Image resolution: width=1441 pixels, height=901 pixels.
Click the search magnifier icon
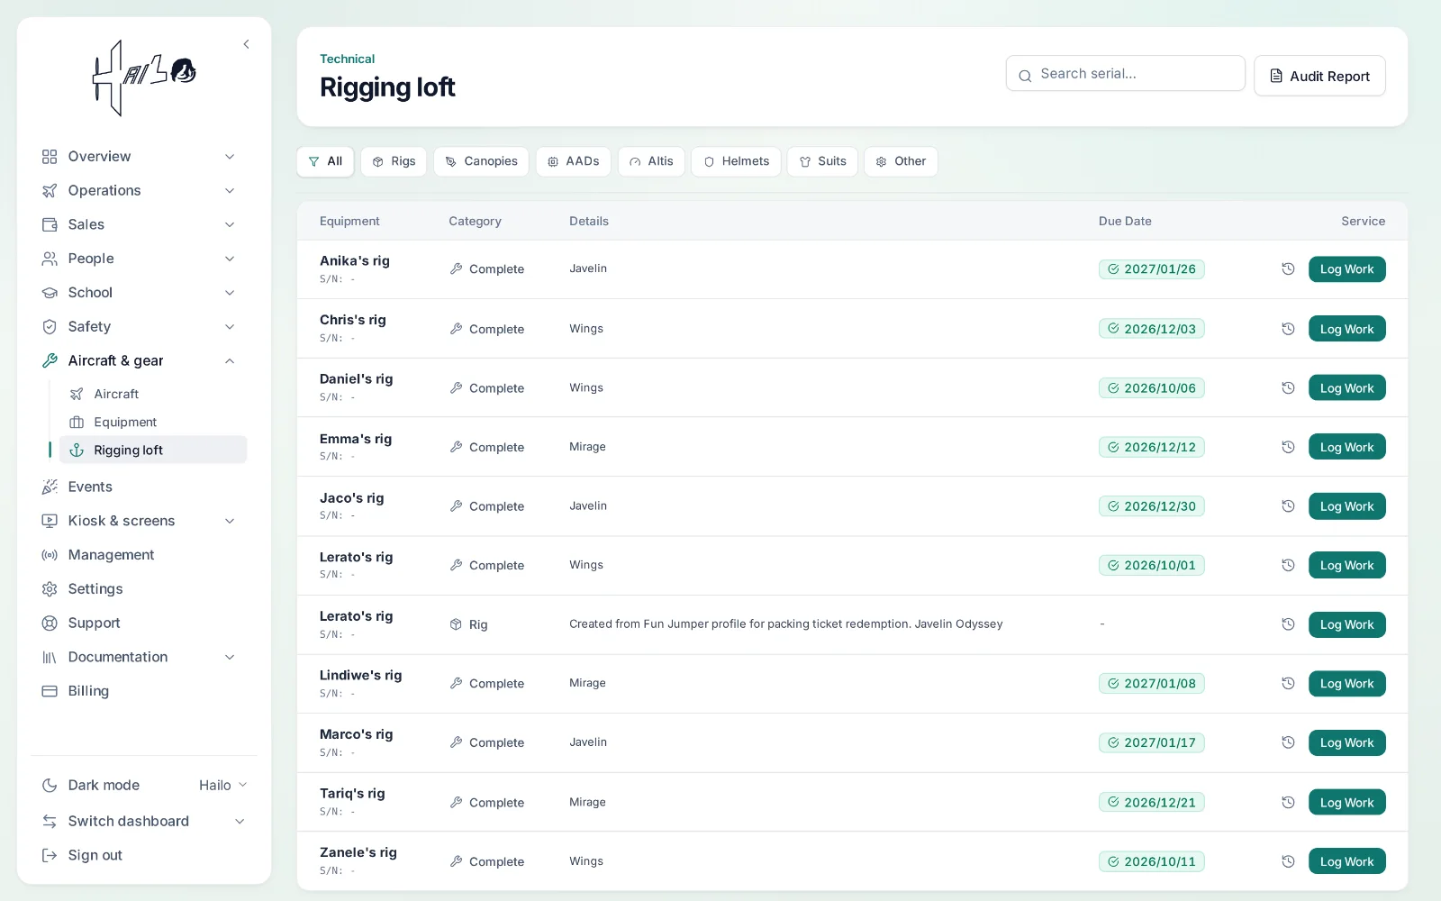1025,76
